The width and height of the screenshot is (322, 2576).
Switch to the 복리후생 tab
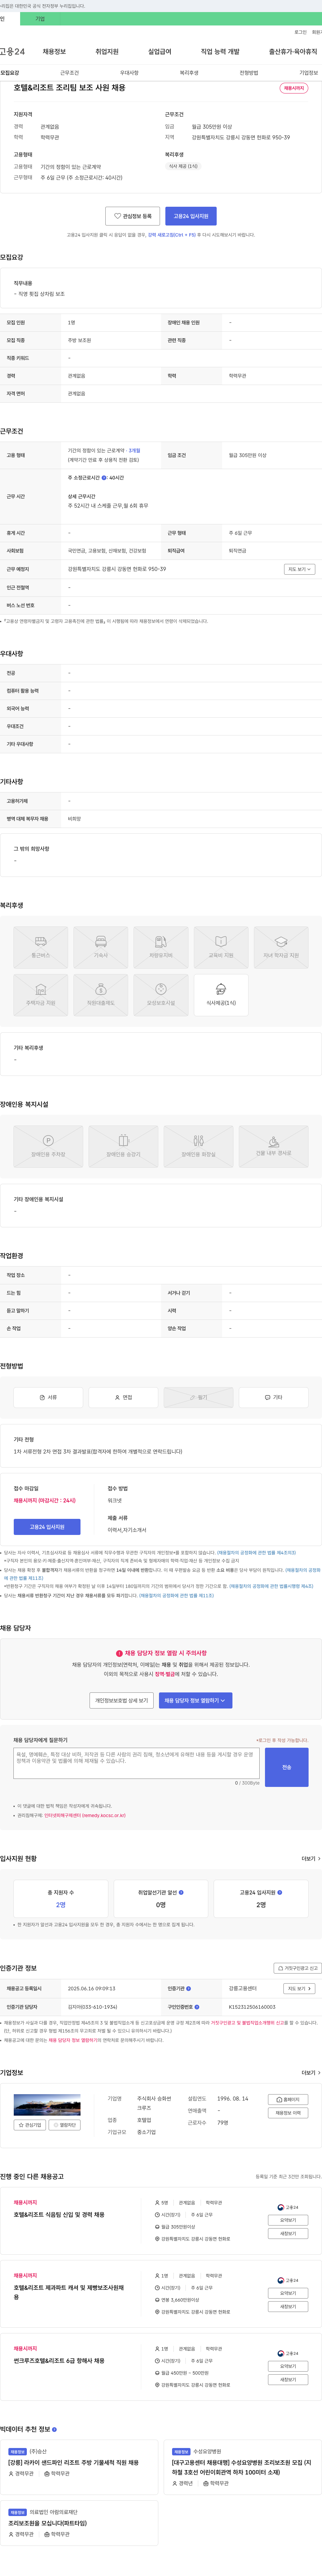click(x=189, y=73)
